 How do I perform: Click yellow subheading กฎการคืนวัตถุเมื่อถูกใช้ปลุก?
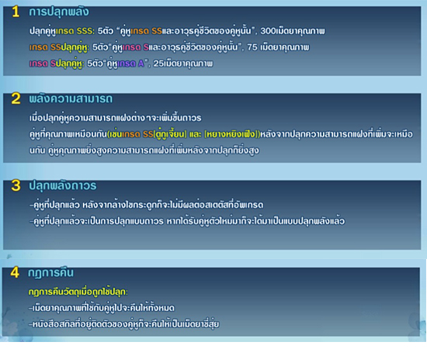[x=78, y=292]
